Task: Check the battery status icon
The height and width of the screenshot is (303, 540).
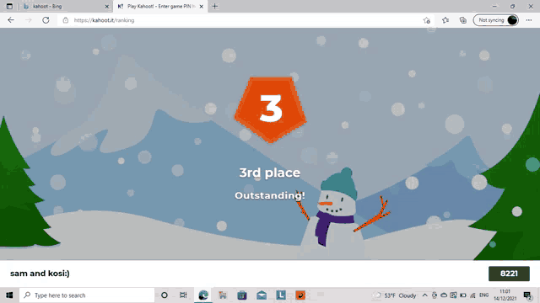Action: pos(463,295)
